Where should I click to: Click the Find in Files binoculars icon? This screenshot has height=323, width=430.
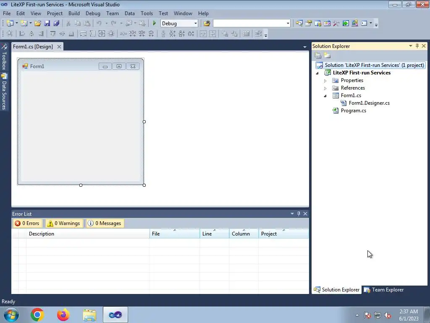(x=207, y=24)
